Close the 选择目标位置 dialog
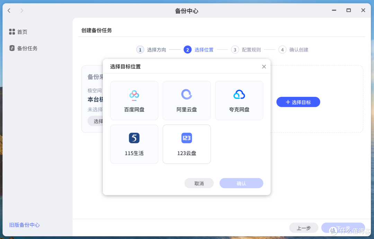The width and height of the screenshot is (374, 239). [x=264, y=67]
